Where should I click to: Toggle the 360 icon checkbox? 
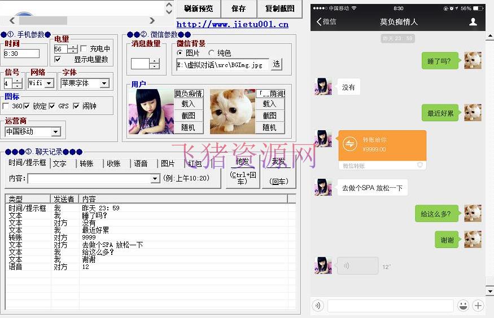click(6, 107)
